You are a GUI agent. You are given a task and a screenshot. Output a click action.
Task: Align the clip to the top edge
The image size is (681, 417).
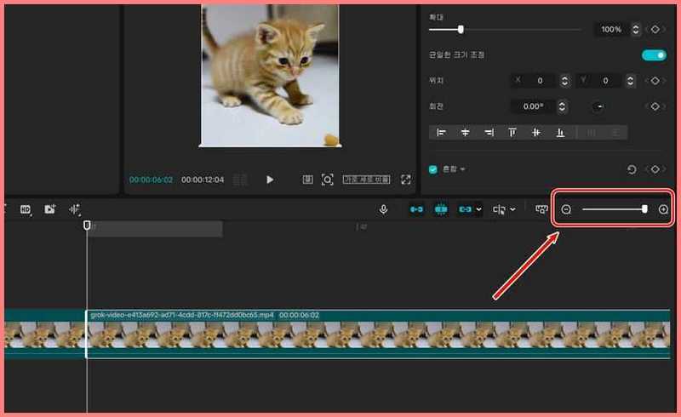click(x=512, y=132)
